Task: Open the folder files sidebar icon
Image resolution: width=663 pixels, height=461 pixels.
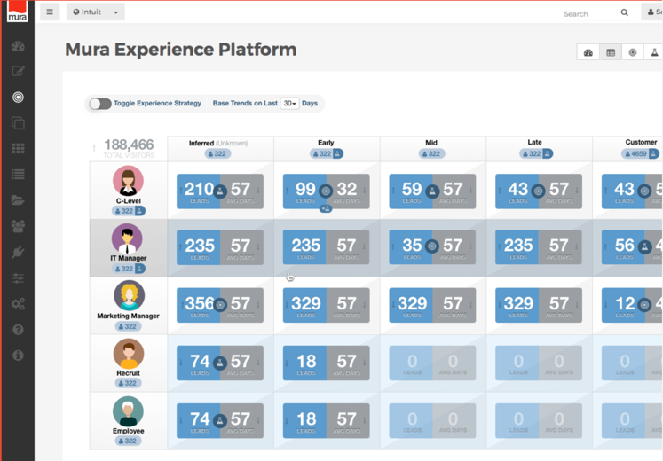Action: pyautogui.click(x=18, y=200)
